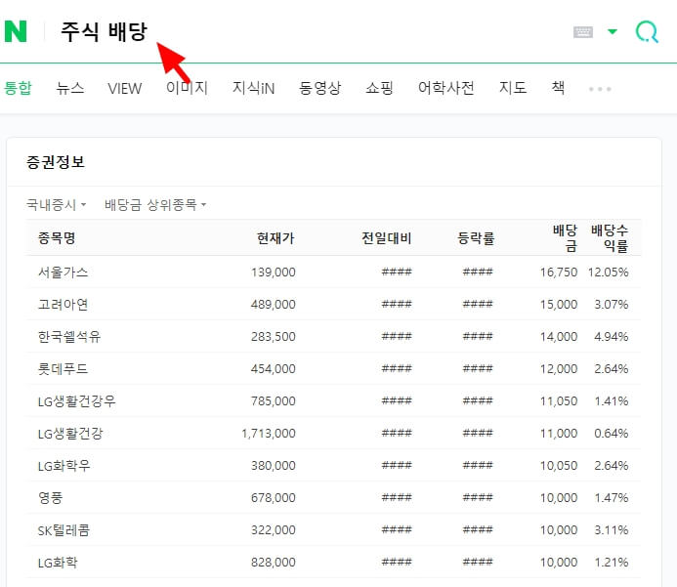The image size is (677, 587).
Task: Click the 828,000 price cell
Action: pos(274,563)
